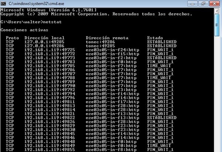Click the row with 192.168.1.119:49773
The width and height of the screenshot is (222, 152).
(x=91, y=58)
